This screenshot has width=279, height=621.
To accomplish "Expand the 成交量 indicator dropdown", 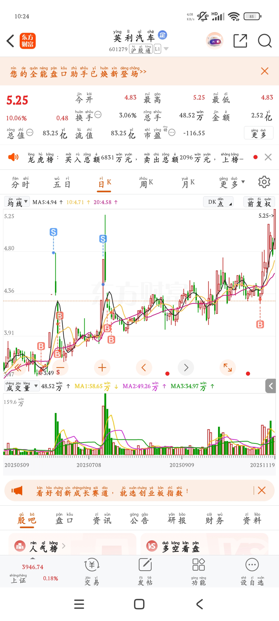I will click(22, 386).
